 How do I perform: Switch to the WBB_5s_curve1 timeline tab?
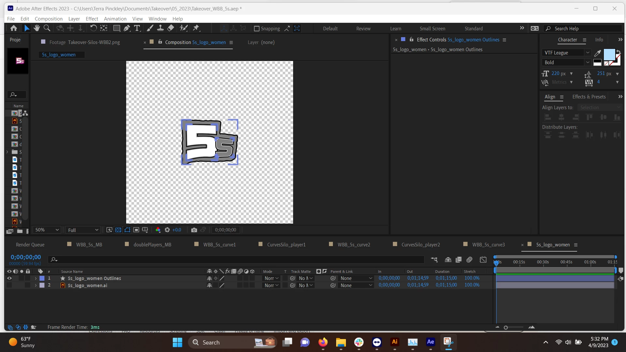click(x=219, y=245)
